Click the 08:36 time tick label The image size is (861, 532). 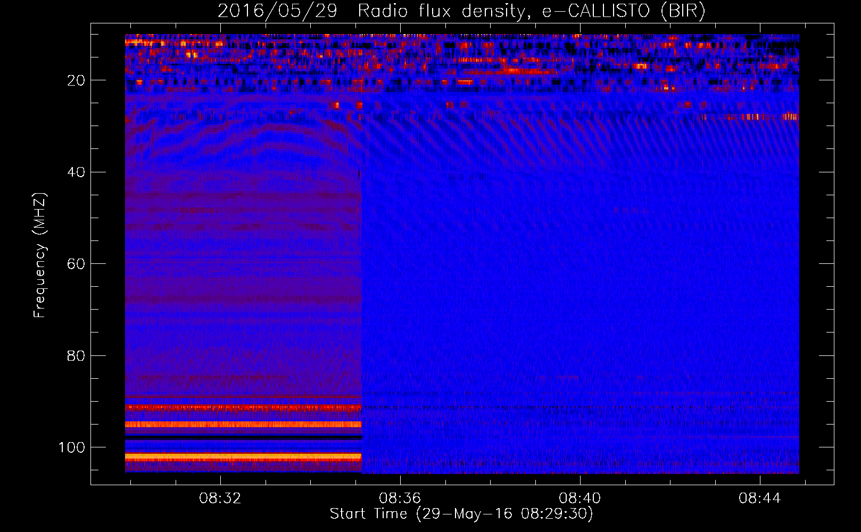click(x=400, y=498)
